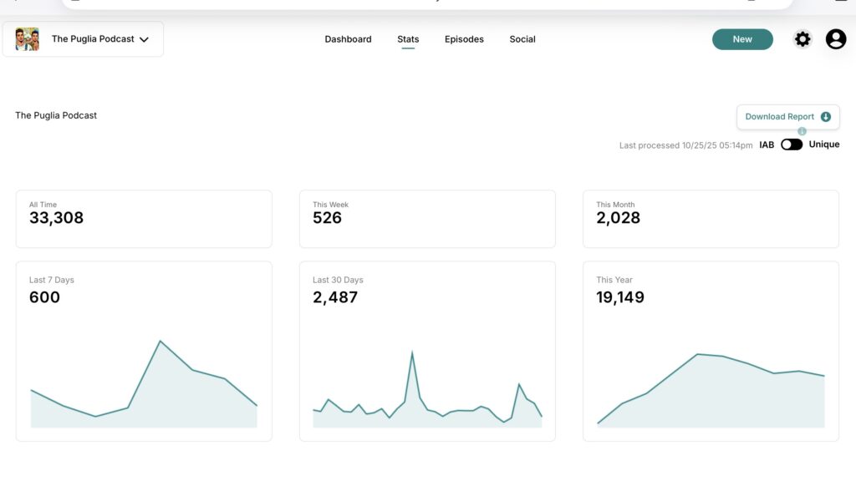Screen dimensions: 856x481
Task: Toggle the IAB/Unique switch
Action: pyautogui.click(x=791, y=144)
